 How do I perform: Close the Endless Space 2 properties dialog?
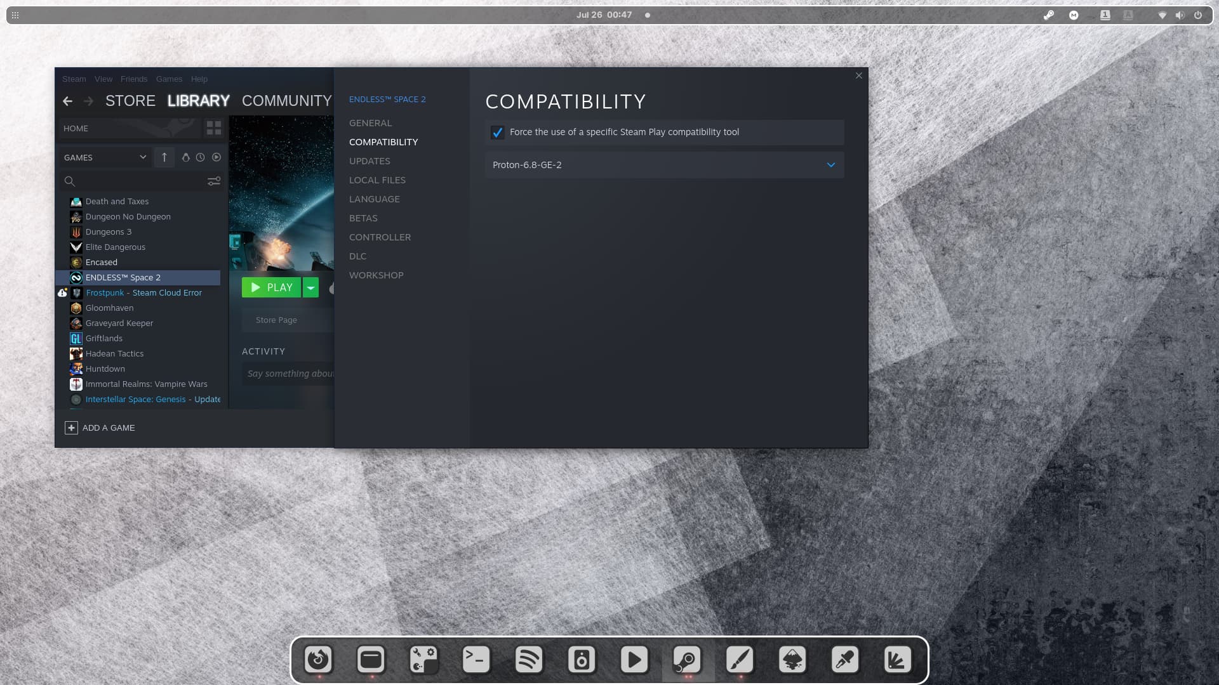(x=859, y=75)
